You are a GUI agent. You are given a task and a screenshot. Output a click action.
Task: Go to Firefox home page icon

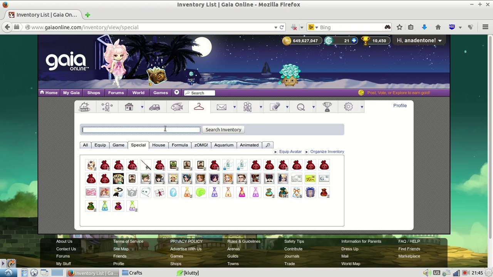coord(438,27)
